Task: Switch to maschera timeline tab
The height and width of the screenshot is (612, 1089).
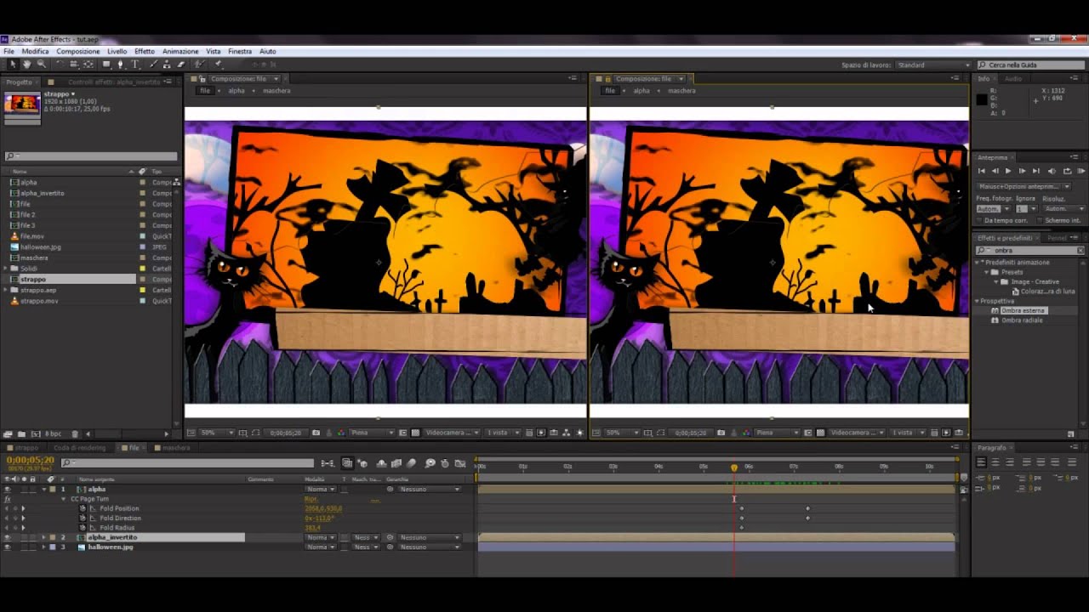Action: point(176,448)
